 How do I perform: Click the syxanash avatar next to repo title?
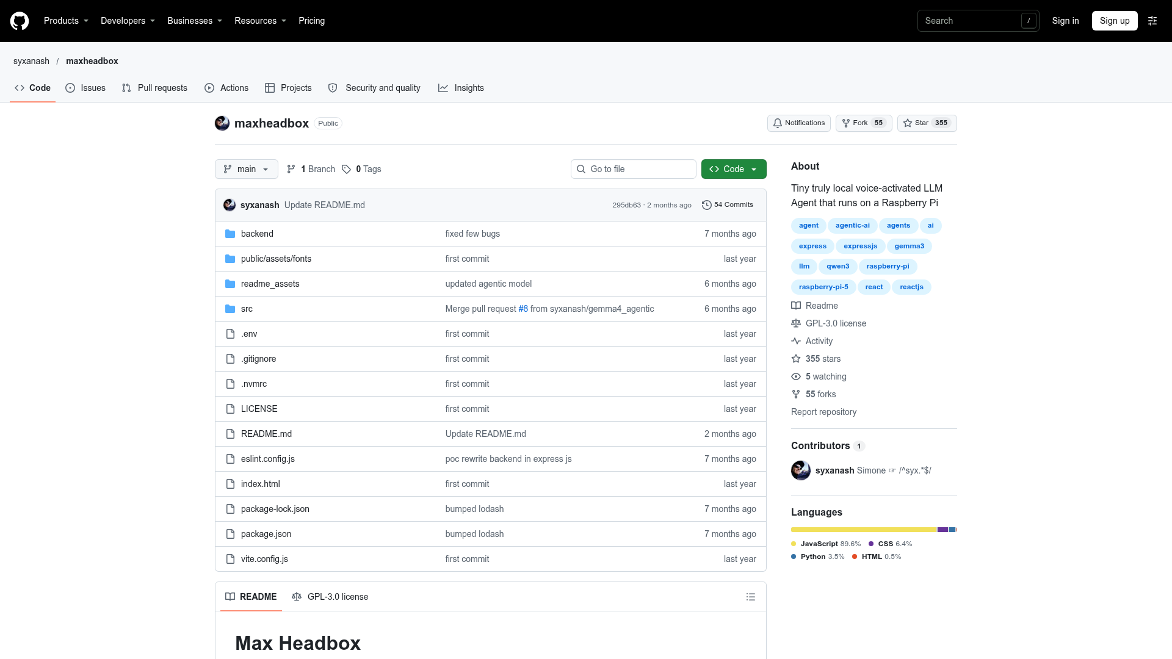[222, 123]
